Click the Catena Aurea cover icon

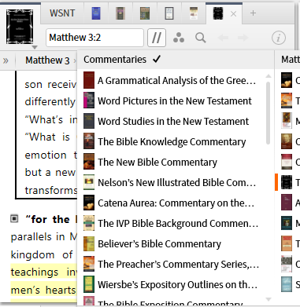[89, 203]
